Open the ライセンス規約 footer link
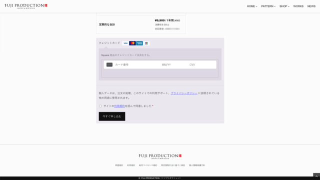The height and width of the screenshot is (180, 320). click(x=148, y=165)
